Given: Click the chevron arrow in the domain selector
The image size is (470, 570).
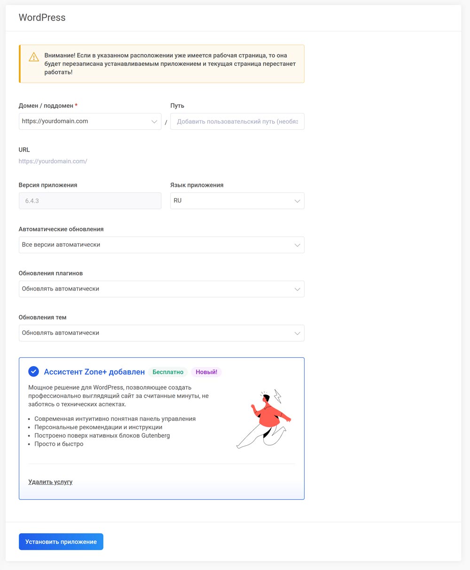Looking at the screenshot, I should (154, 122).
